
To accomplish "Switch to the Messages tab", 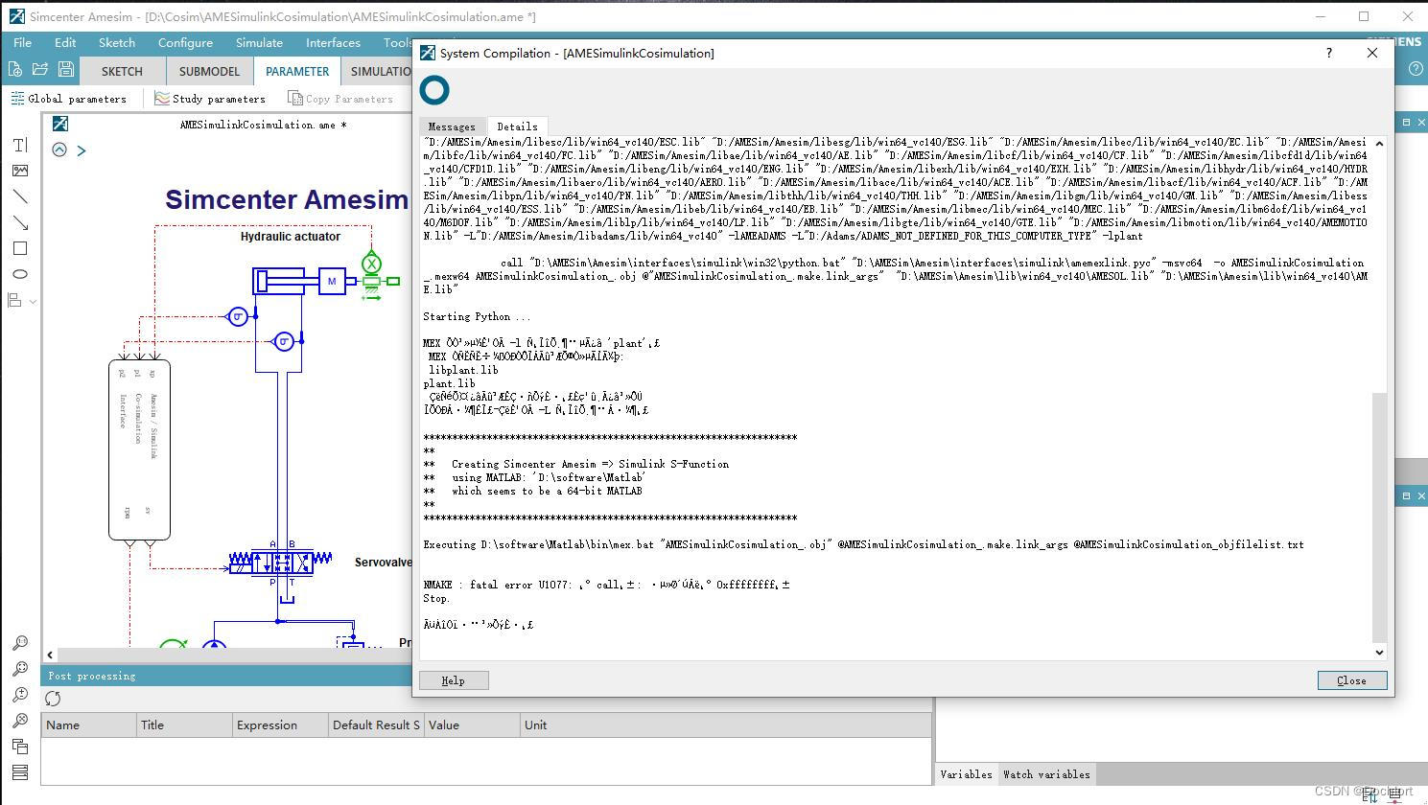I will [451, 126].
